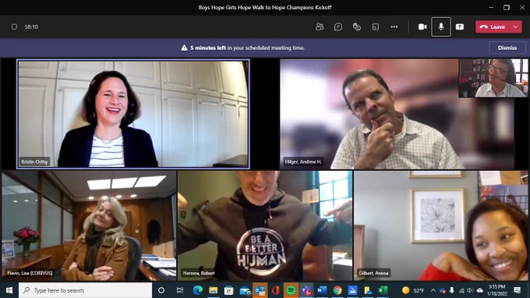
Task: Open the Office app in taskbar
Action: [275, 290]
